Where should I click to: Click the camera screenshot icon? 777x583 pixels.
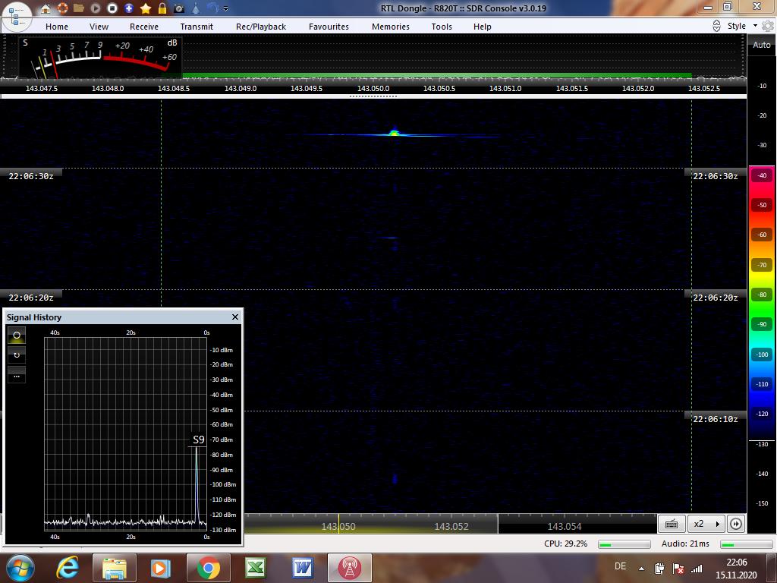tap(179, 8)
